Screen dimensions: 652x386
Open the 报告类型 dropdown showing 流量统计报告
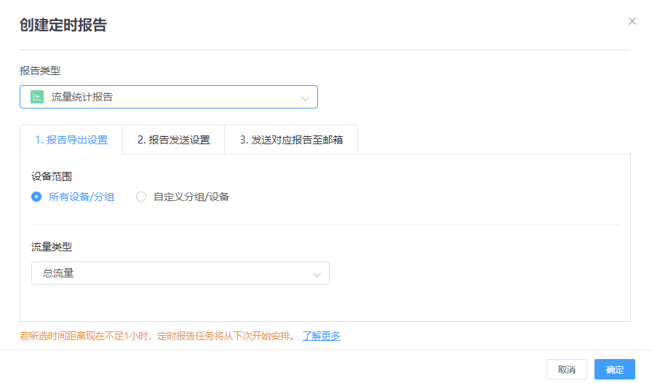tap(169, 97)
